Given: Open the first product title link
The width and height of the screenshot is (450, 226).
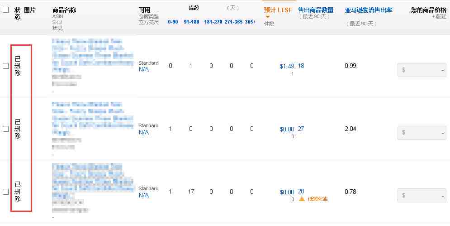Looking at the screenshot, I should pos(93,56).
